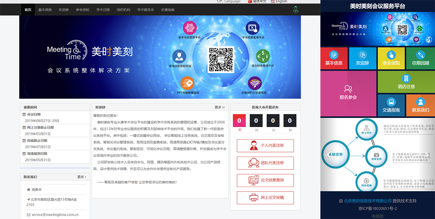Expand 更多 in the 欢迎辞 panel

tap(219, 107)
